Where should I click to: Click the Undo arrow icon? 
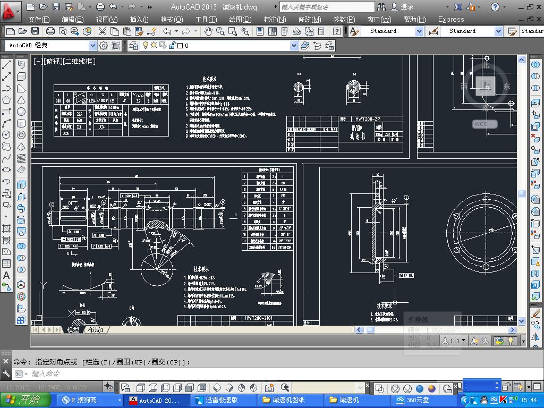(x=167, y=31)
